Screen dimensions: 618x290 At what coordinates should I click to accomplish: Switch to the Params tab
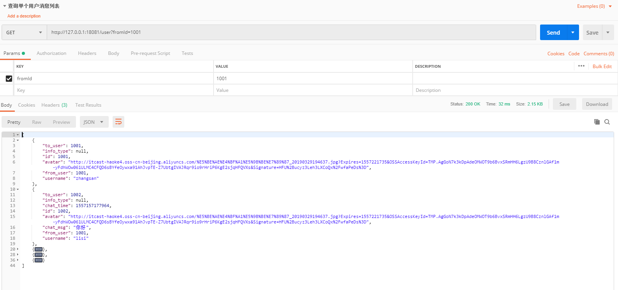point(14,53)
